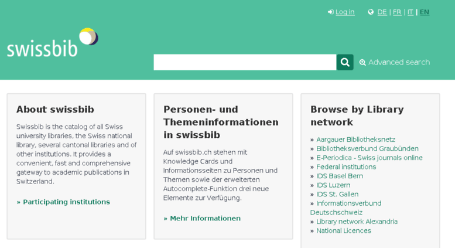Image resolution: width=455 pixels, height=248 pixels.
Task: Open Participating institutions link
Action: (66, 202)
